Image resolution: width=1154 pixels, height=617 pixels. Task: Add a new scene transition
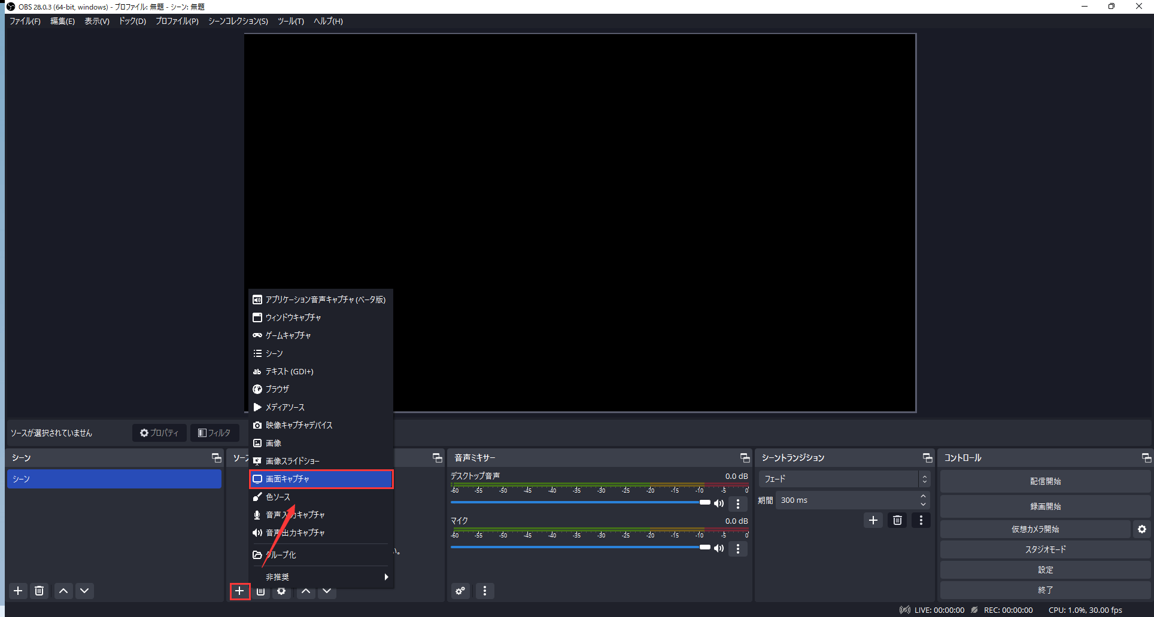pyautogui.click(x=873, y=521)
